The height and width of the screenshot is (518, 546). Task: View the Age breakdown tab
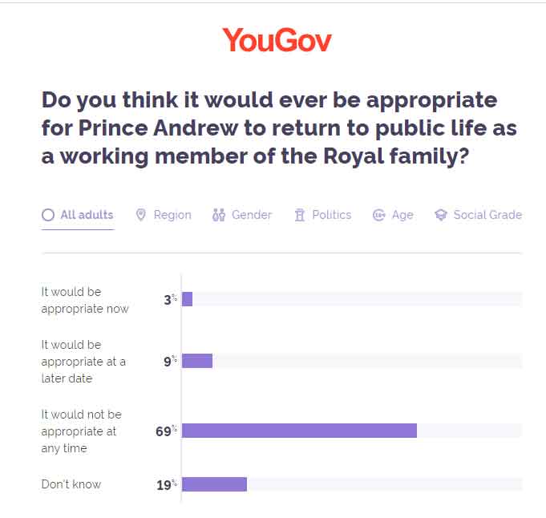tap(402, 215)
